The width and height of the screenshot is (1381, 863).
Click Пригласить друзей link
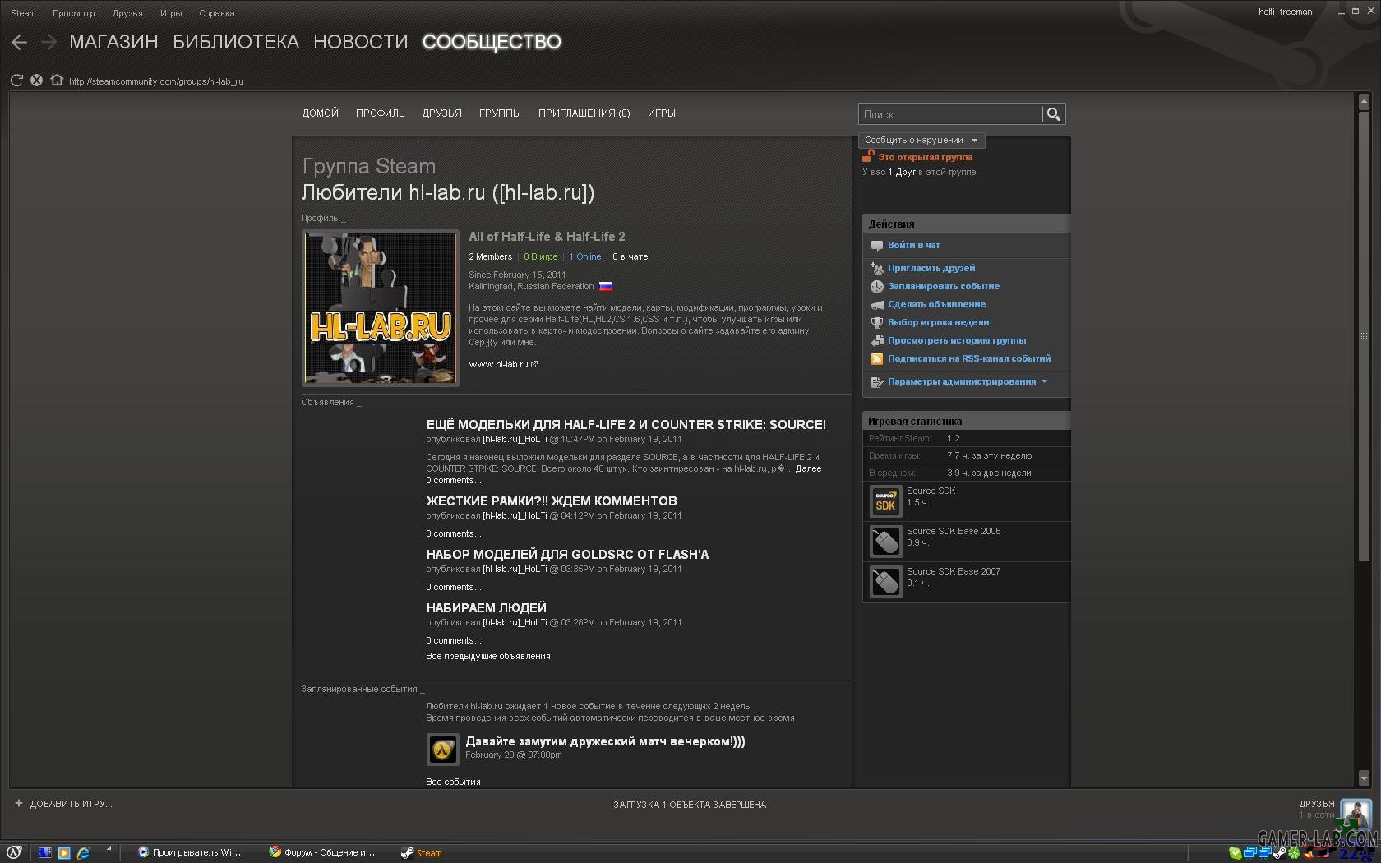[x=931, y=268]
